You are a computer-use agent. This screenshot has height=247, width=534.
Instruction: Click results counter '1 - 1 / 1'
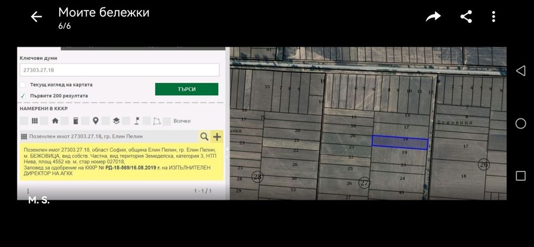[x=202, y=191]
